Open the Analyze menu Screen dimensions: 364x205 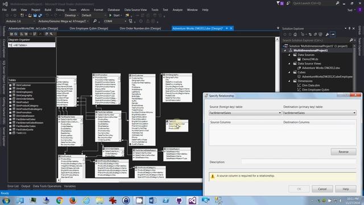click(177, 10)
